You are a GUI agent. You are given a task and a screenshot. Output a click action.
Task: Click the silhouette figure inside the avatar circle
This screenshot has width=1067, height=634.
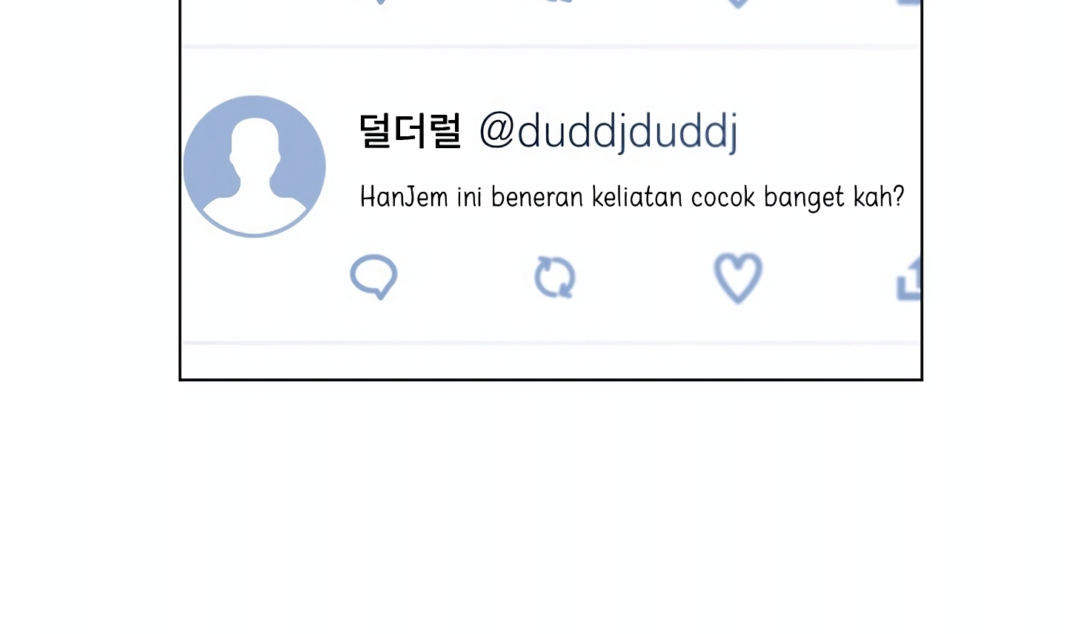[x=254, y=172]
